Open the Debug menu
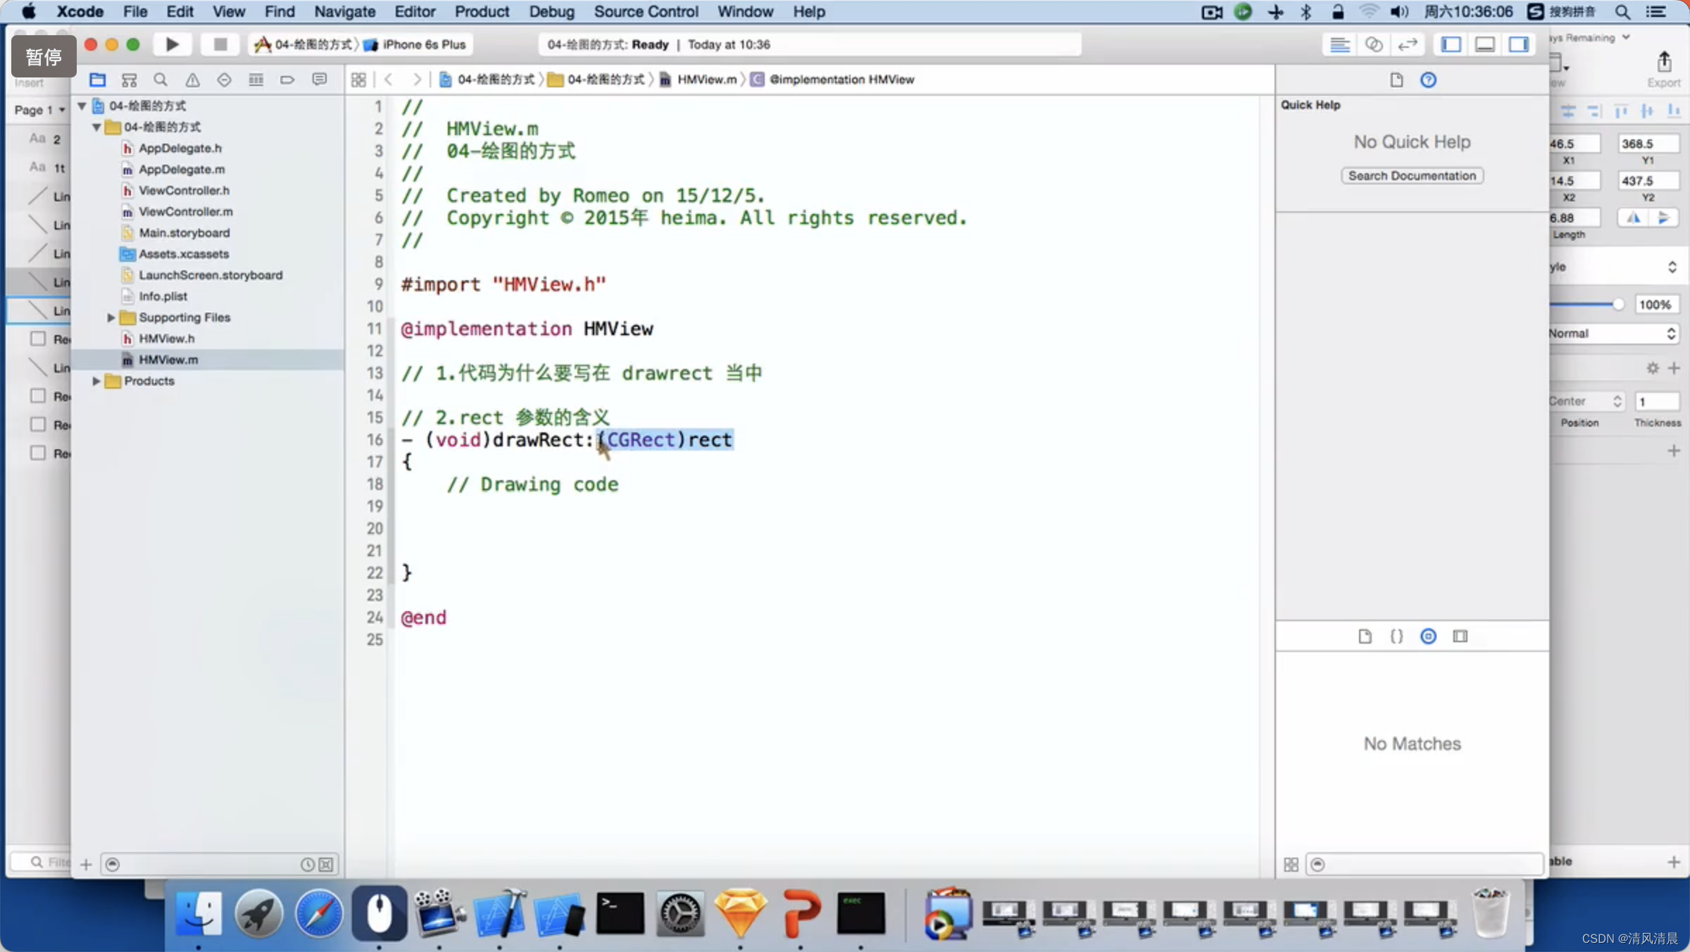This screenshot has height=952, width=1690. (551, 11)
